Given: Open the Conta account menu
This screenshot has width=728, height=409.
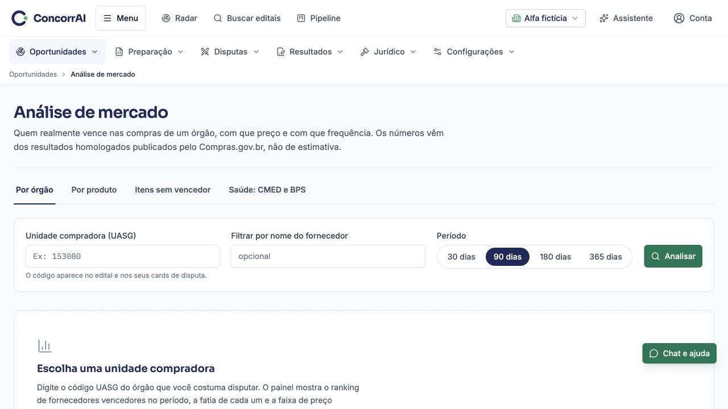Looking at the screenshot, I should tap(693, 18).
